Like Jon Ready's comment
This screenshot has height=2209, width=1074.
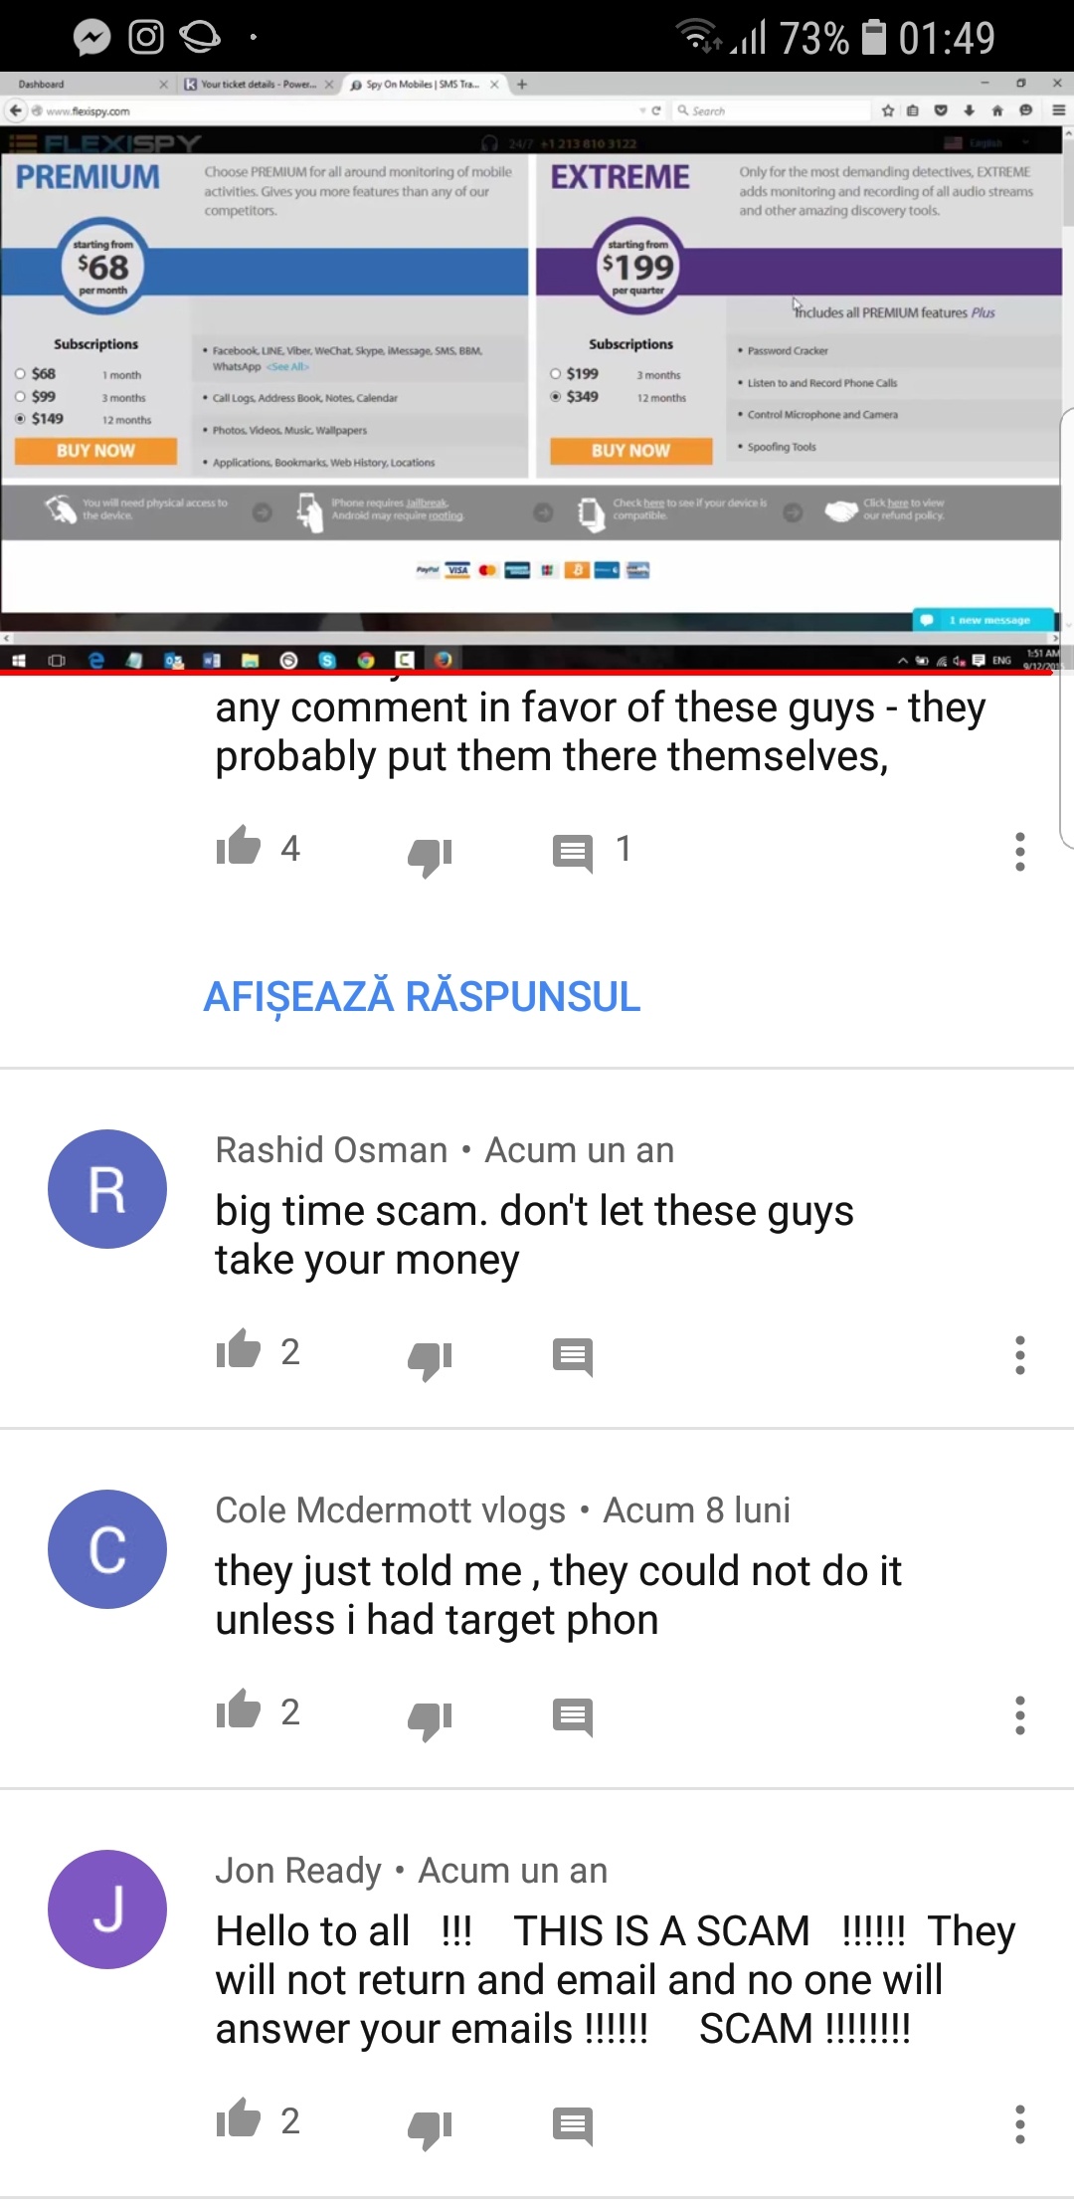point(239,2118)
